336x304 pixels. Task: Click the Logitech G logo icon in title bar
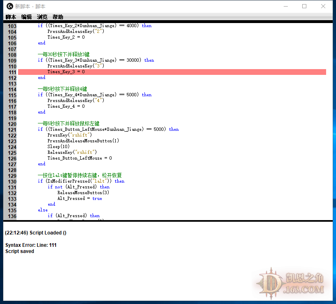pyautogui.click(x=9, y=6)
